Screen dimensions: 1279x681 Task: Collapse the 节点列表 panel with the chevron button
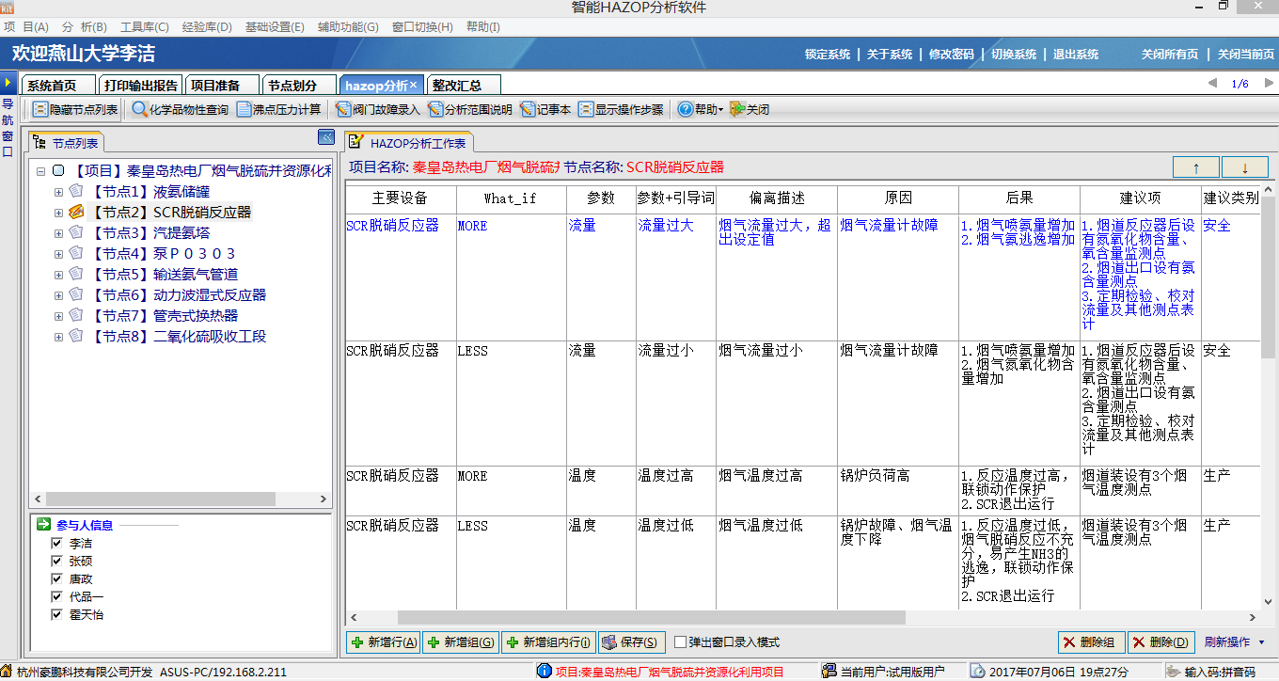(326, 137)
